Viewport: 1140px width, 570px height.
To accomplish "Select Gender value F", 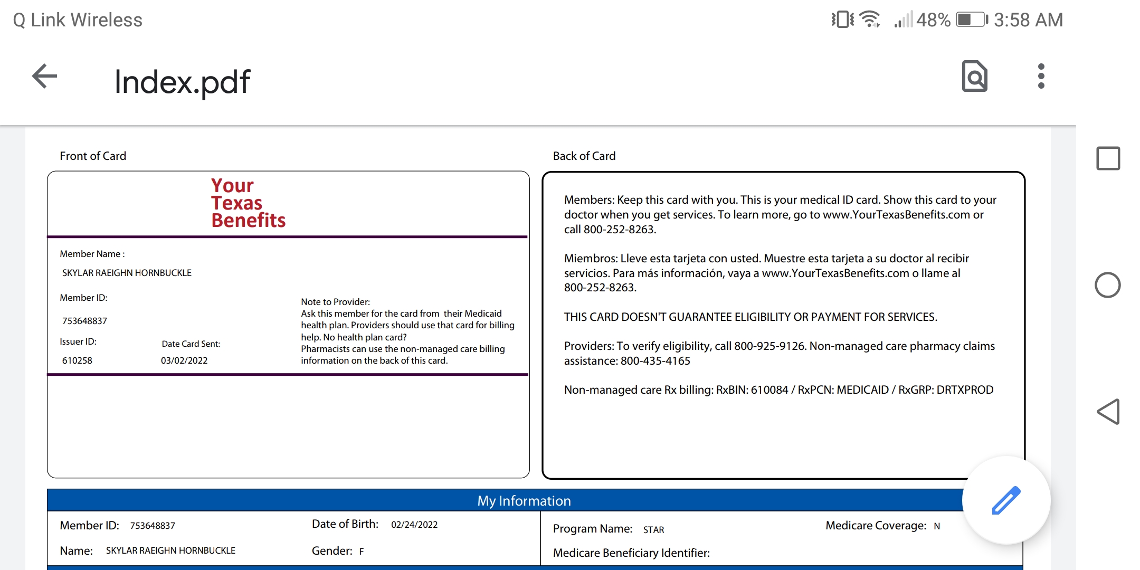I will click(x=362, y=552).
